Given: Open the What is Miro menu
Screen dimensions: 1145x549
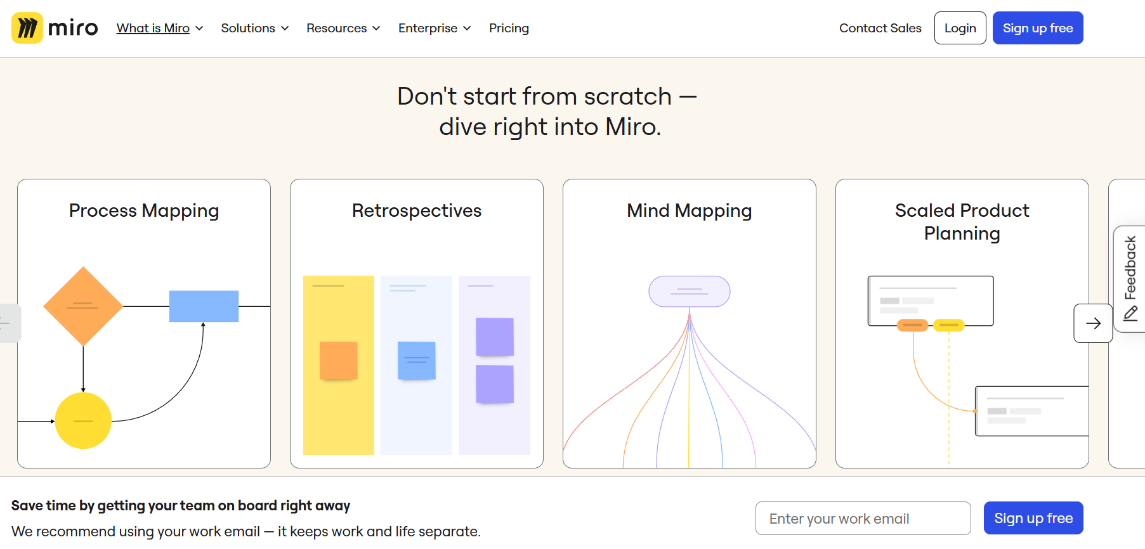Looking at the screenshot, I should tap(153, 28).
